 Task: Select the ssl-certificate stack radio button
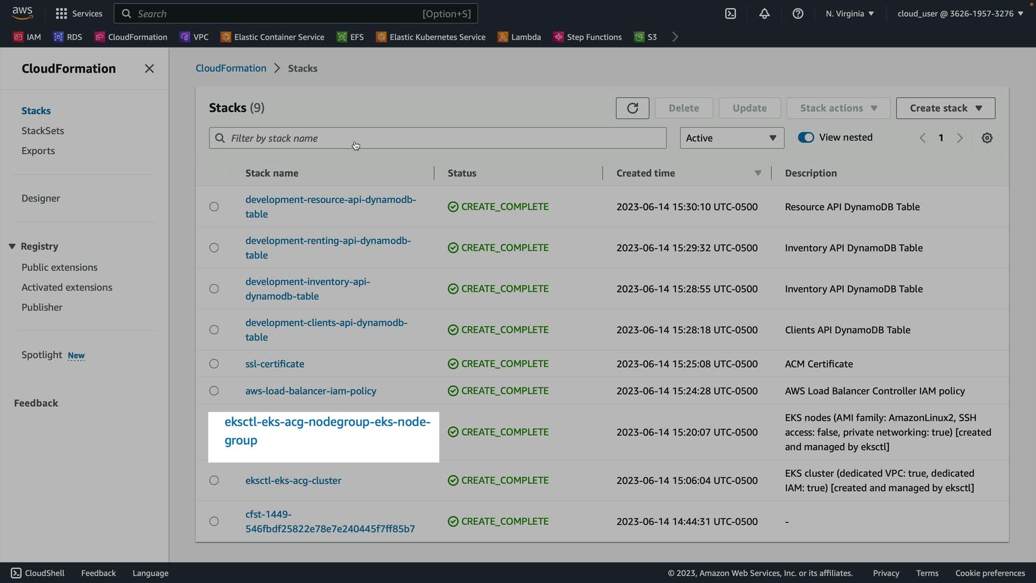click(214, 364)
